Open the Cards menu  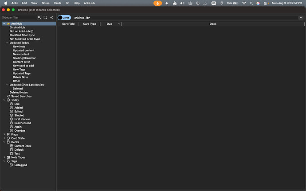(x=57, y=3)
